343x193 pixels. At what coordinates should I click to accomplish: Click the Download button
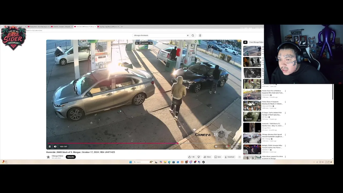click(x=229, y=157)
